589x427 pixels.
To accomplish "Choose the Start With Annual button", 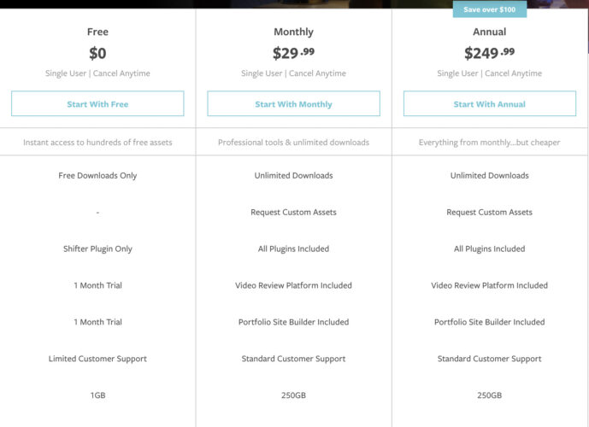I will 490,103.
